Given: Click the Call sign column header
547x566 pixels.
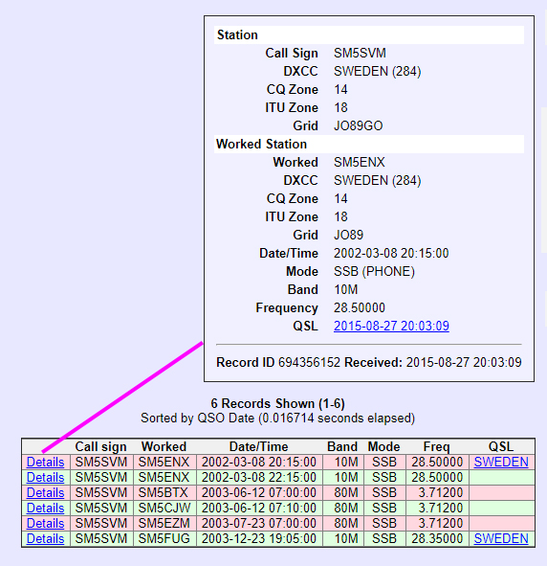Looking at the screenshot, I should 101,447.
